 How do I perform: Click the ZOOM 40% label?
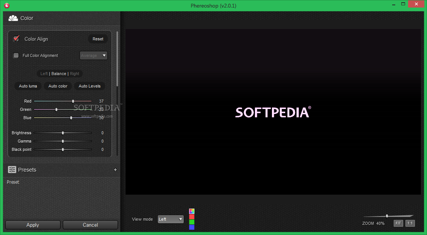pos(373,223)
